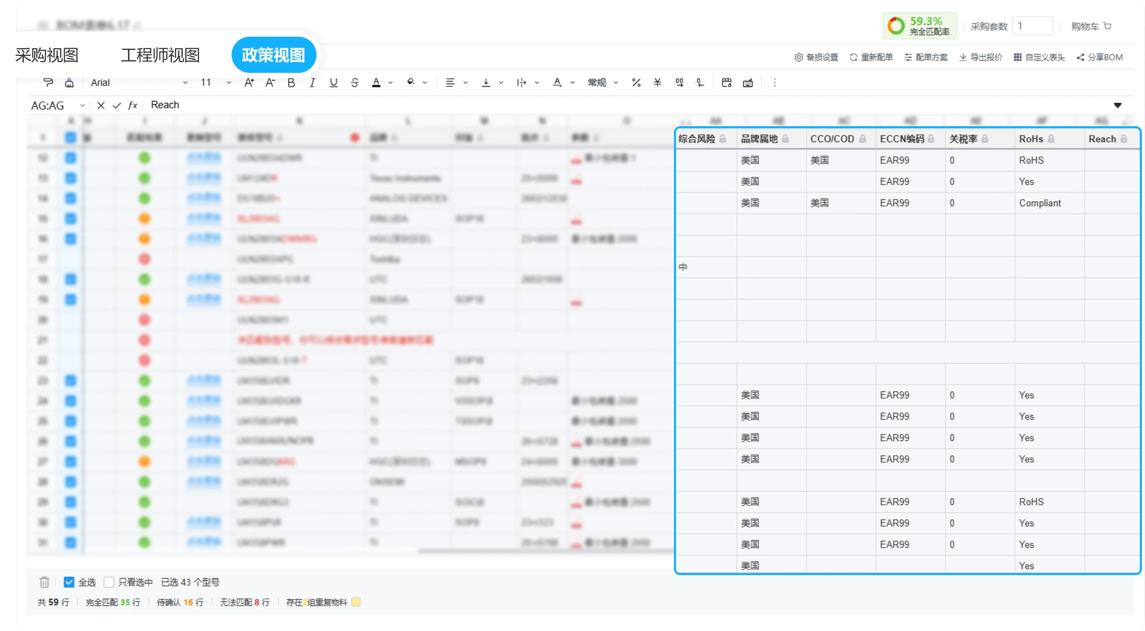Enable the 只看选中 checkbox

[x=109, y=582]
